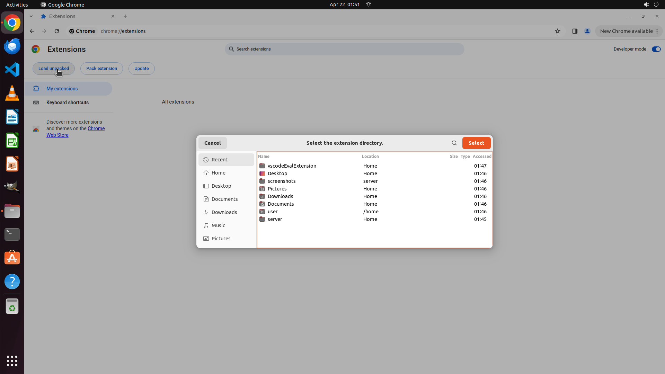Viewport: 665px width, 374px height.
Task: Open New Chrome available menu
Action: [629, 31]
